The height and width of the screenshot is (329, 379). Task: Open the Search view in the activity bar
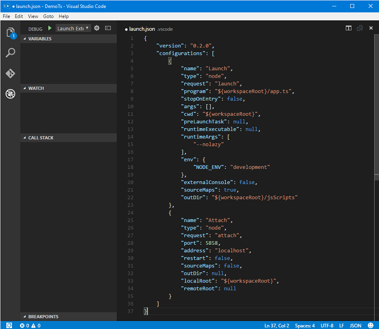(10, 53)
